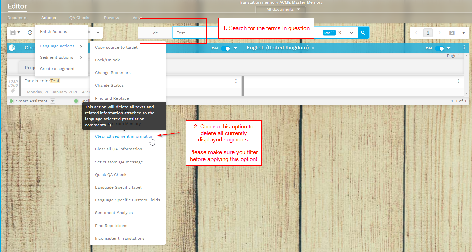Run search with the magnifier button

(363, 33)
